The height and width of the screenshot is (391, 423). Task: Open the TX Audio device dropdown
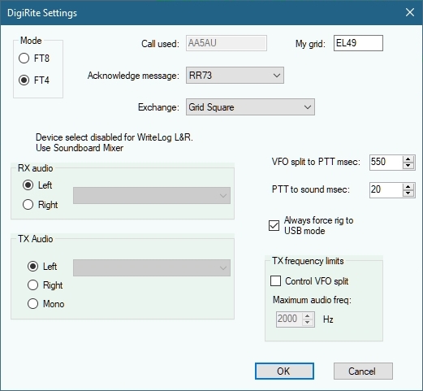(x=152, y=267)
